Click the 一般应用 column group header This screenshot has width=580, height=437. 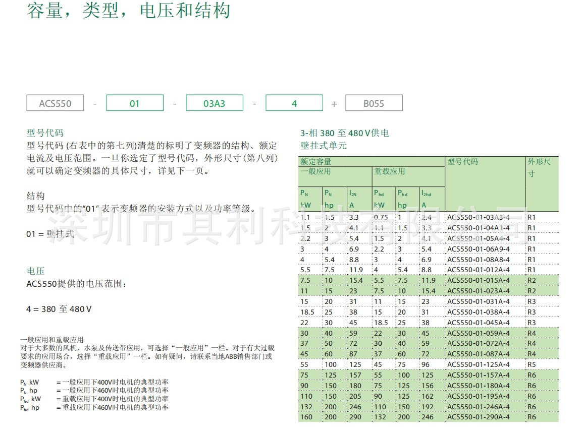(315, 171)
